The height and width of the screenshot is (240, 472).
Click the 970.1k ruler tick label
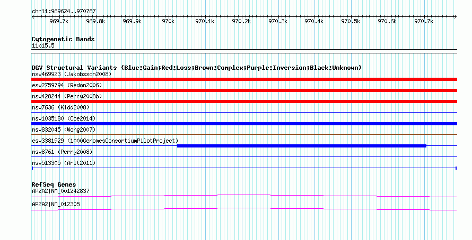coord(205,21)
